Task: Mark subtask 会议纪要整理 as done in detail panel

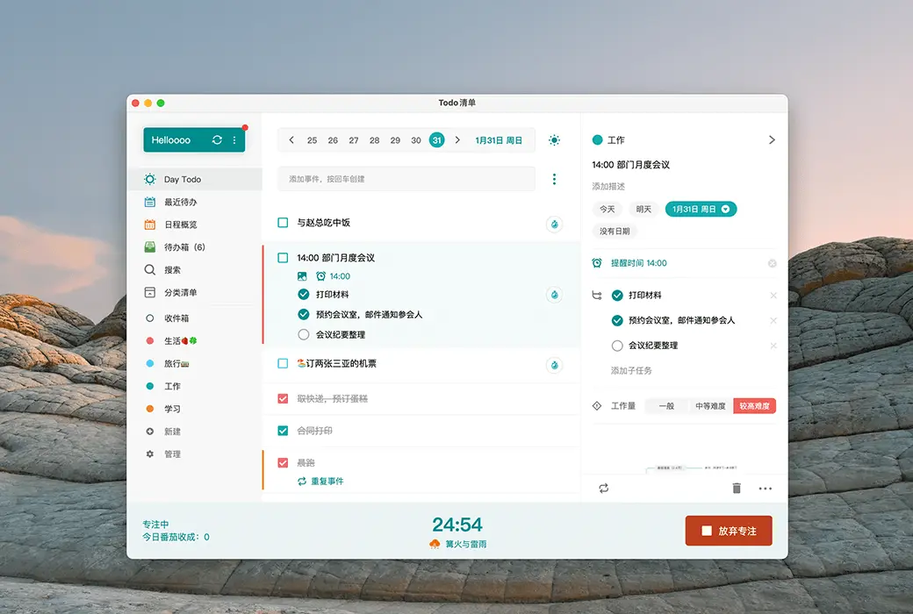Action: (x=617, y=346)
